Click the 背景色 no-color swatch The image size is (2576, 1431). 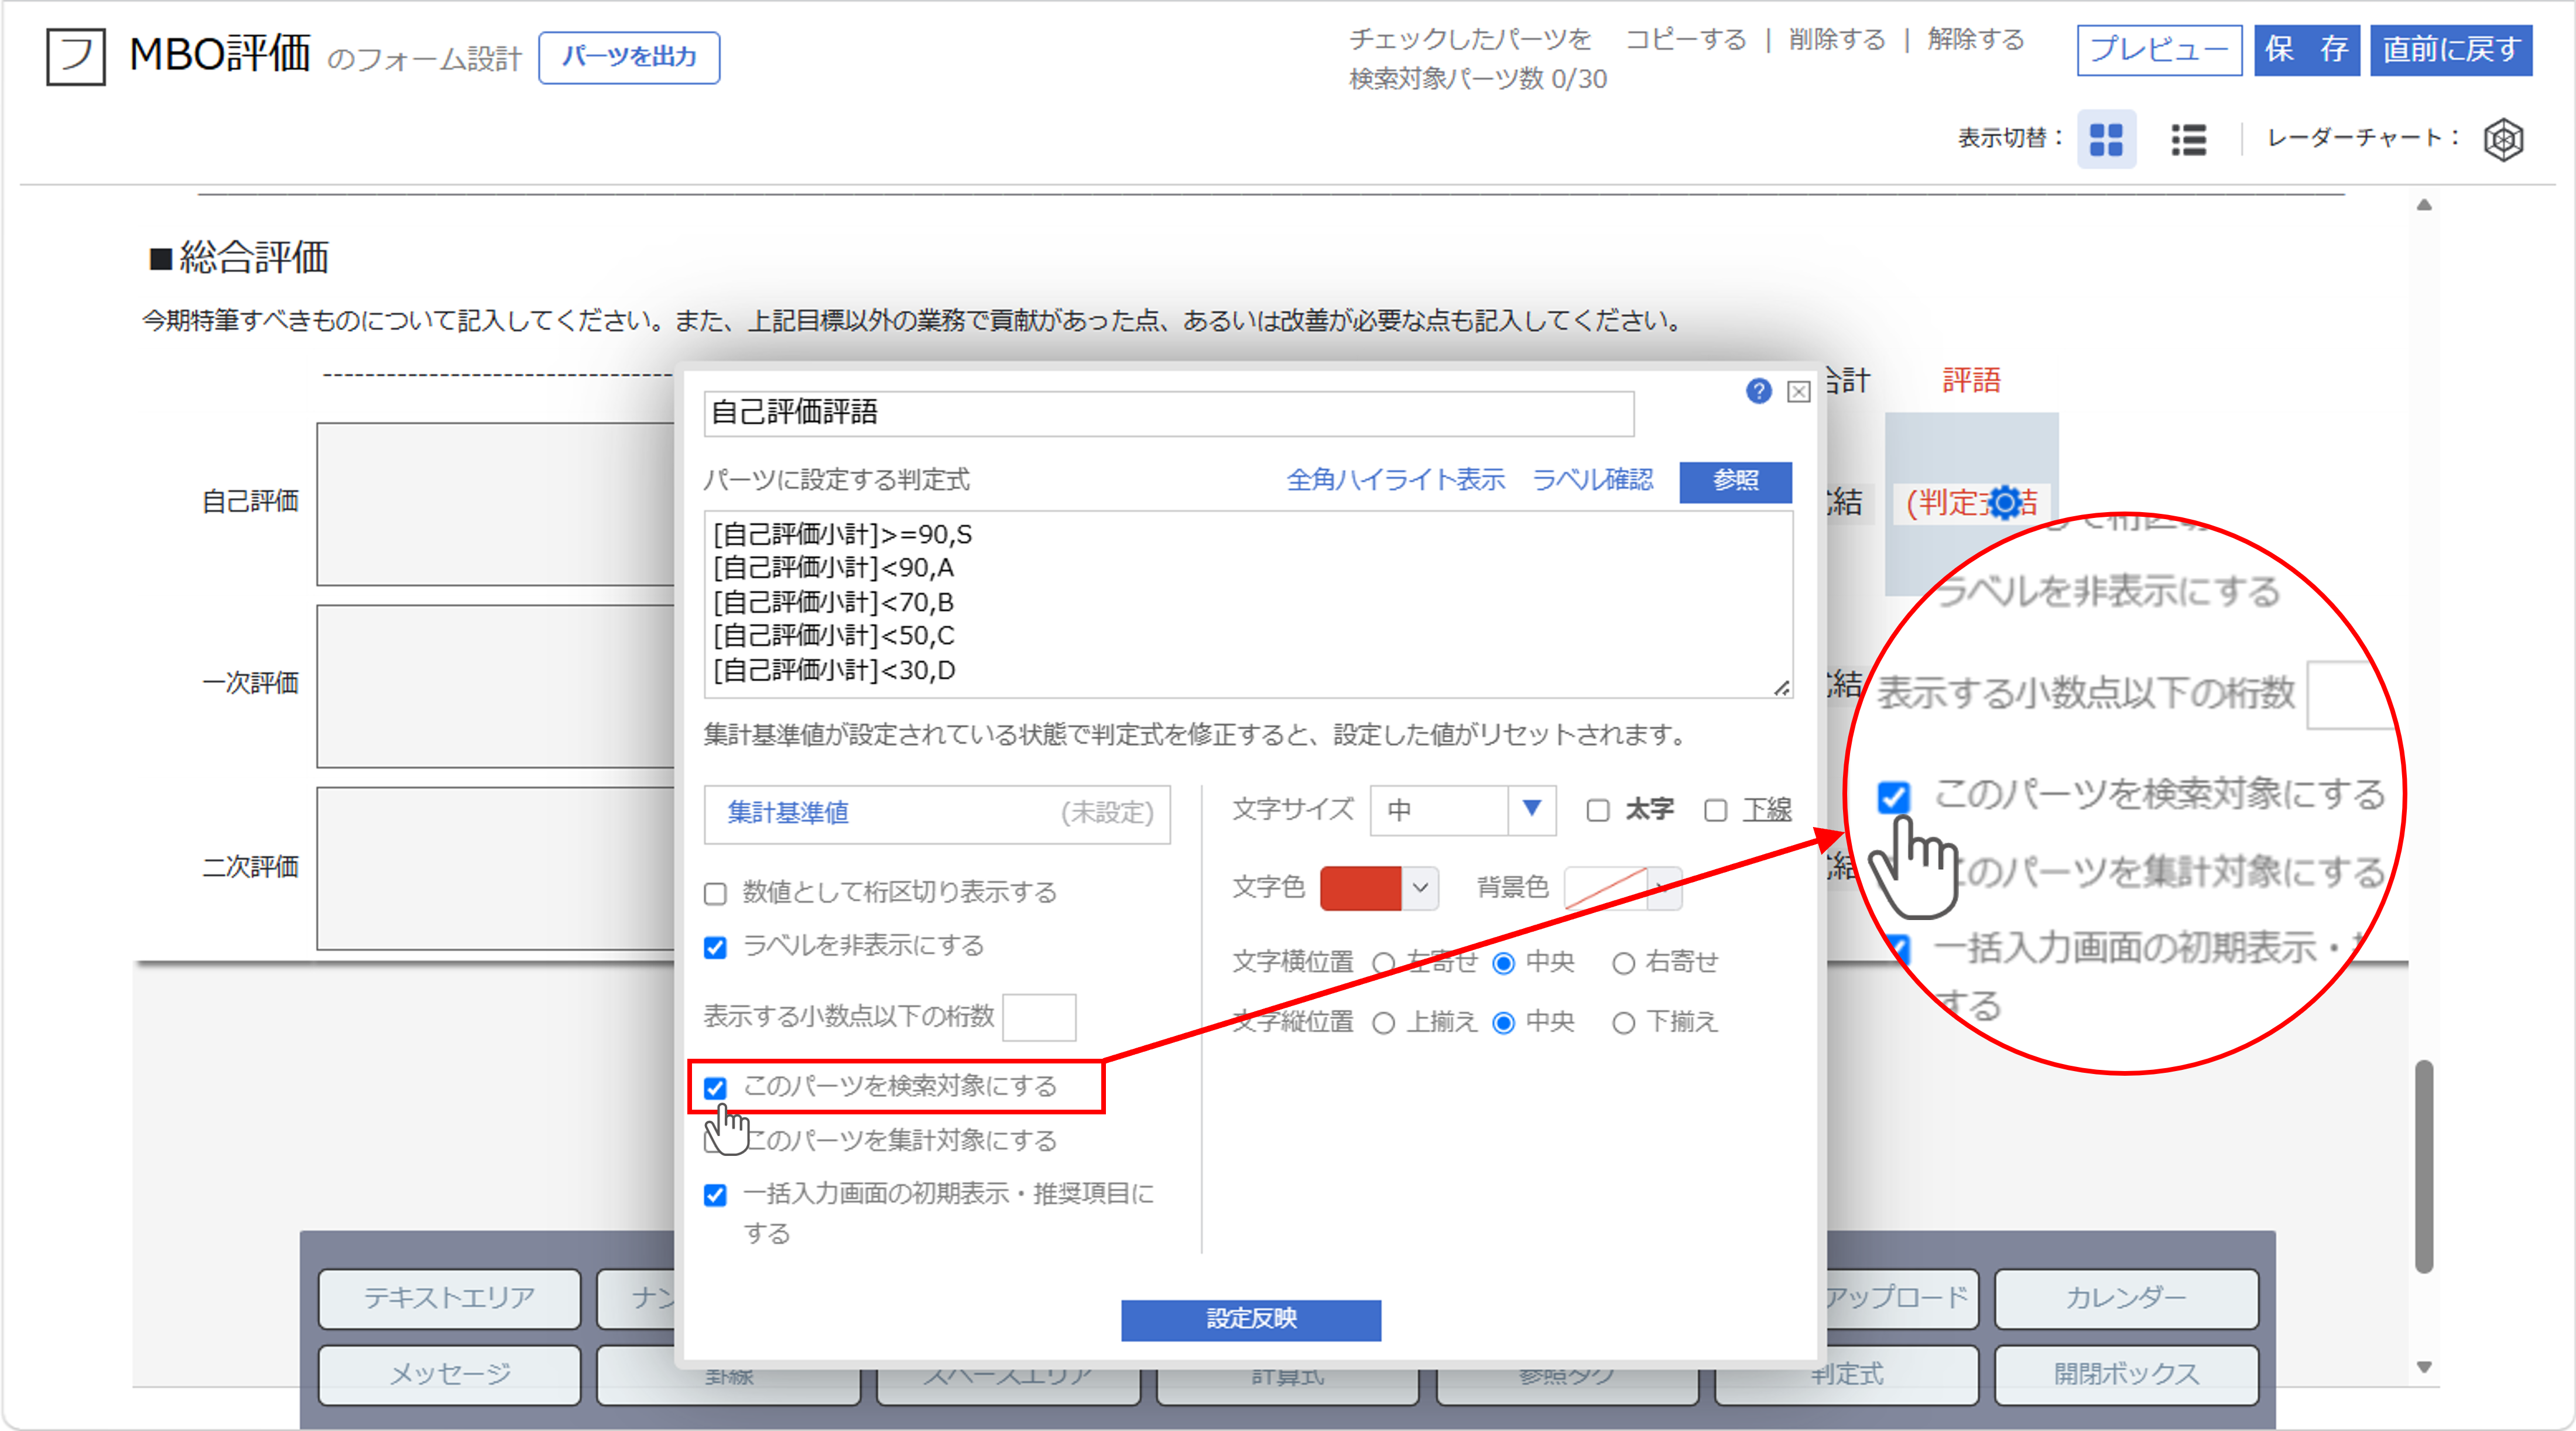pos(1605,888)
